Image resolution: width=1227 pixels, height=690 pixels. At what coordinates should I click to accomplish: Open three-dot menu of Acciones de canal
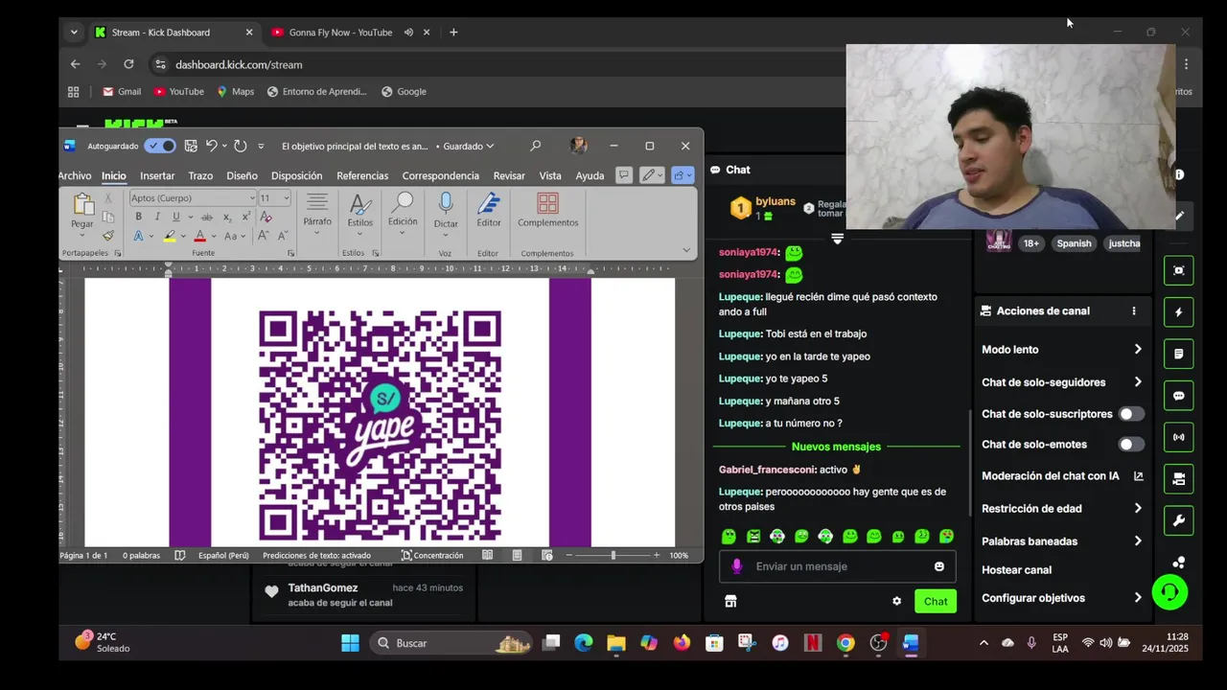pyautogui.click(x=1133, y=310)
